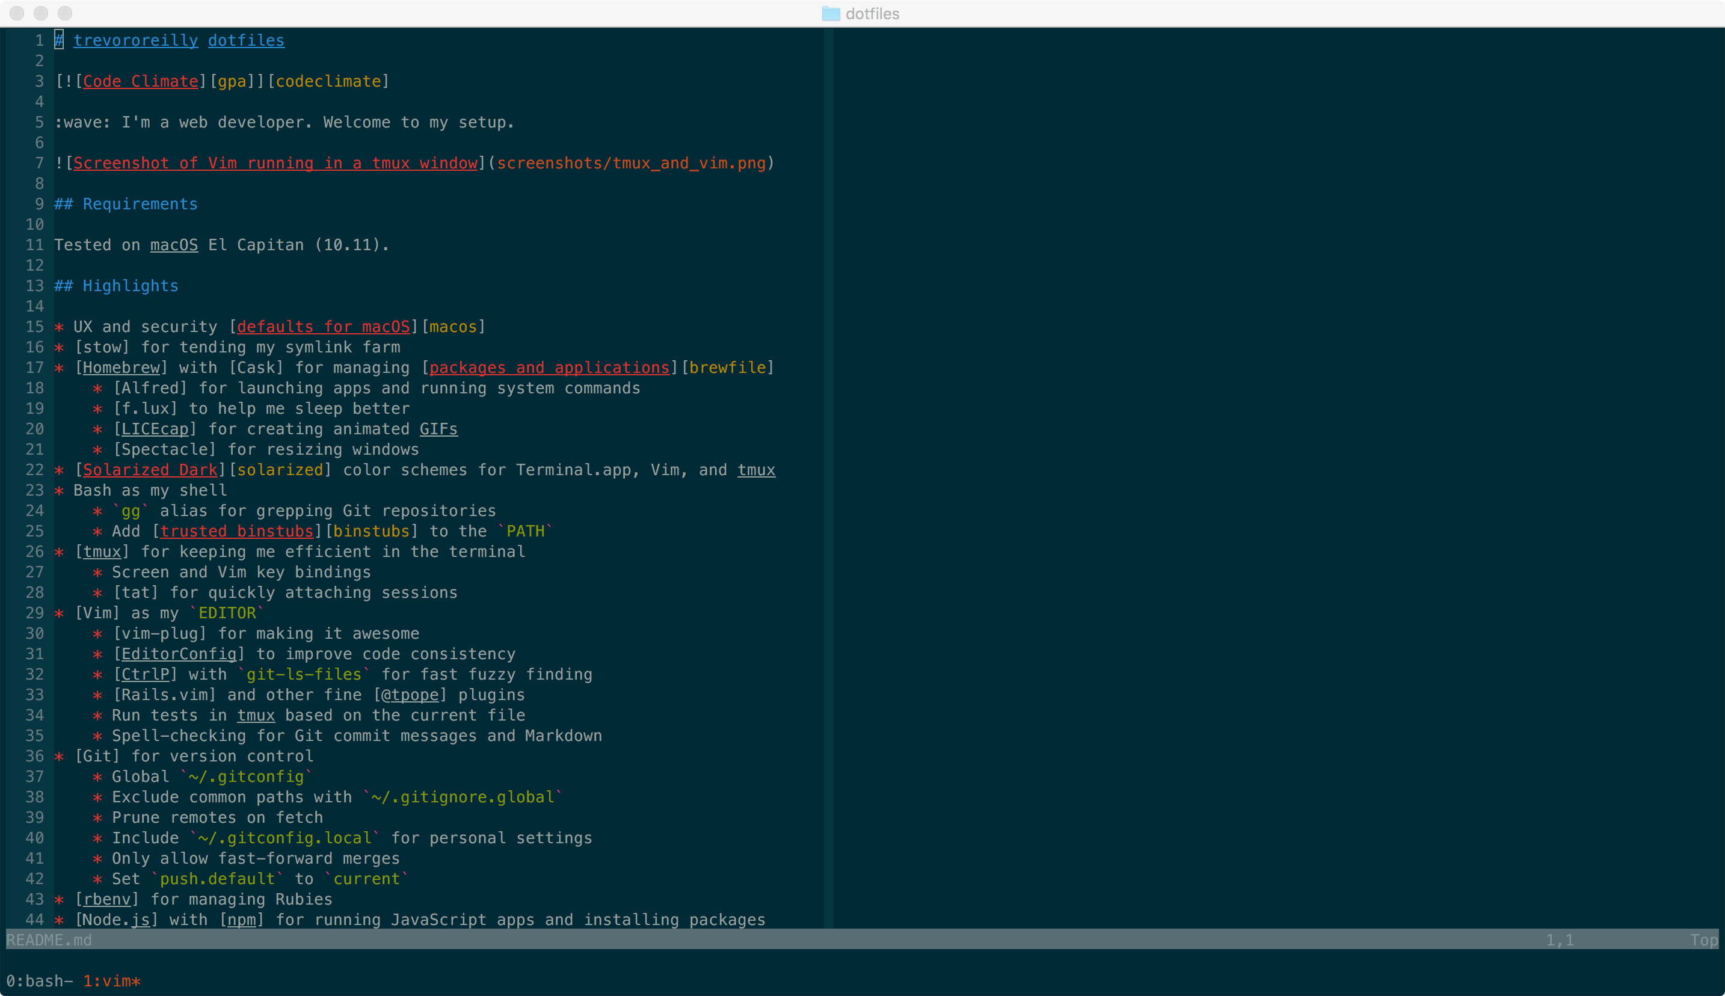Click the CtrlP link on line 32

pyautogui.click(x=143, y=675)
